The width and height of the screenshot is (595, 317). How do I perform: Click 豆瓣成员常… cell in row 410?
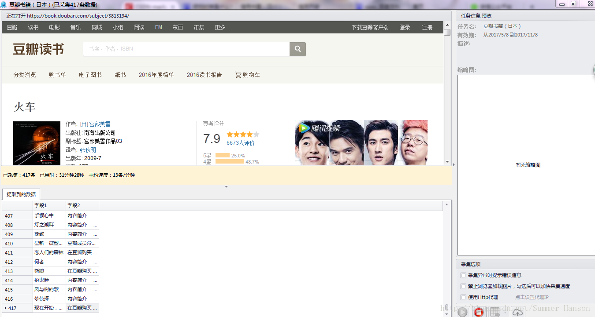pyautogui.click(x=82, y=243)
